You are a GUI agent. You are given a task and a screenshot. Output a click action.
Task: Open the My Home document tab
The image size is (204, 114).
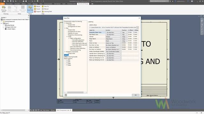pos(46,110)
